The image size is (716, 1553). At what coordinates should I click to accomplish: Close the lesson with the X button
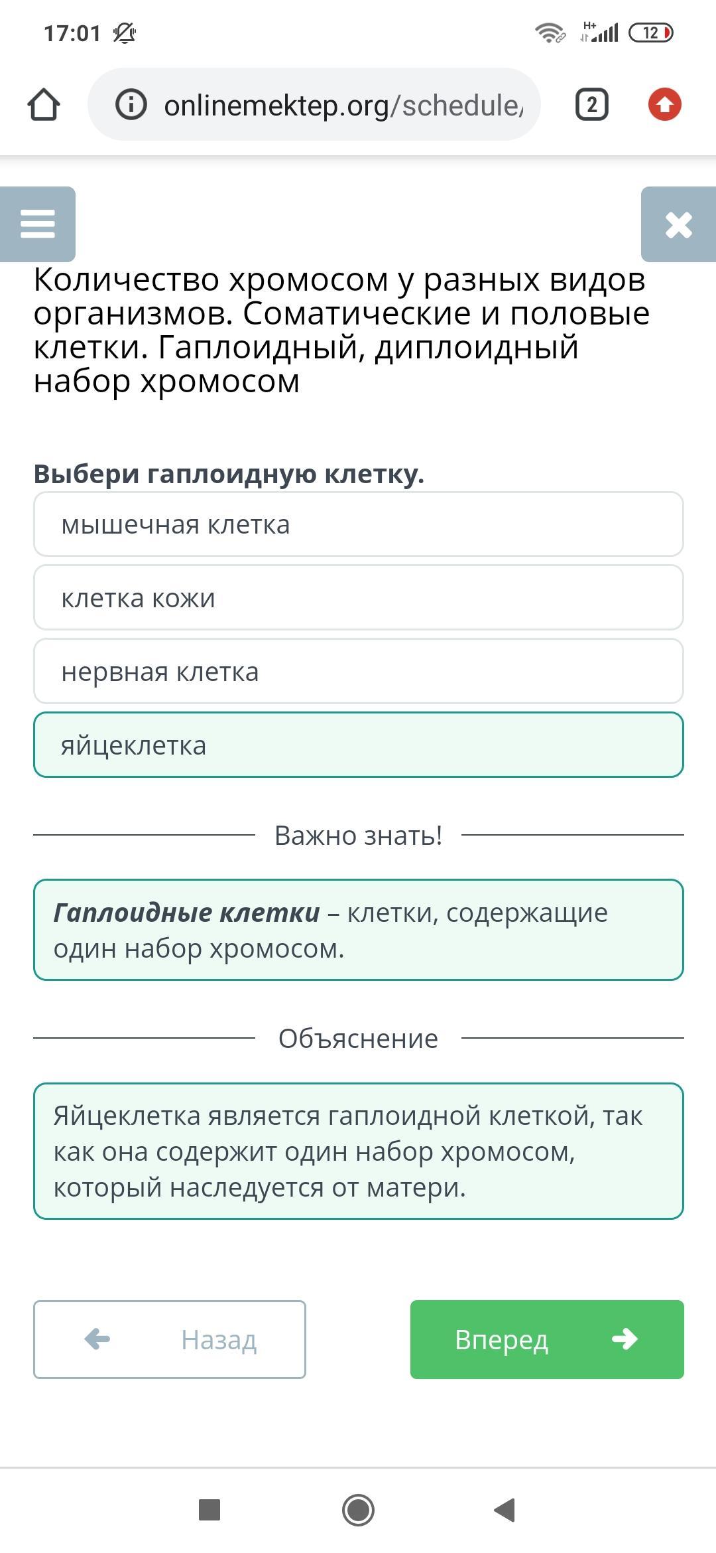pos(678,224)
